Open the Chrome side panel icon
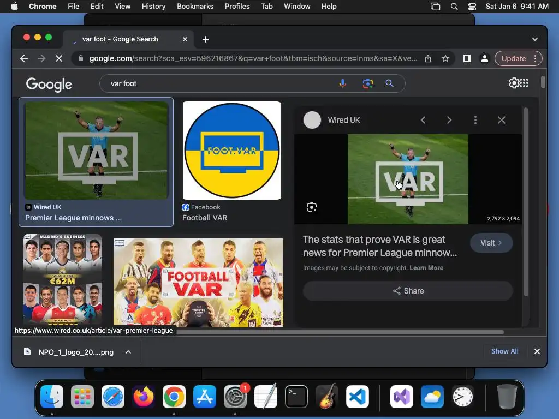 tap(467, 58)
